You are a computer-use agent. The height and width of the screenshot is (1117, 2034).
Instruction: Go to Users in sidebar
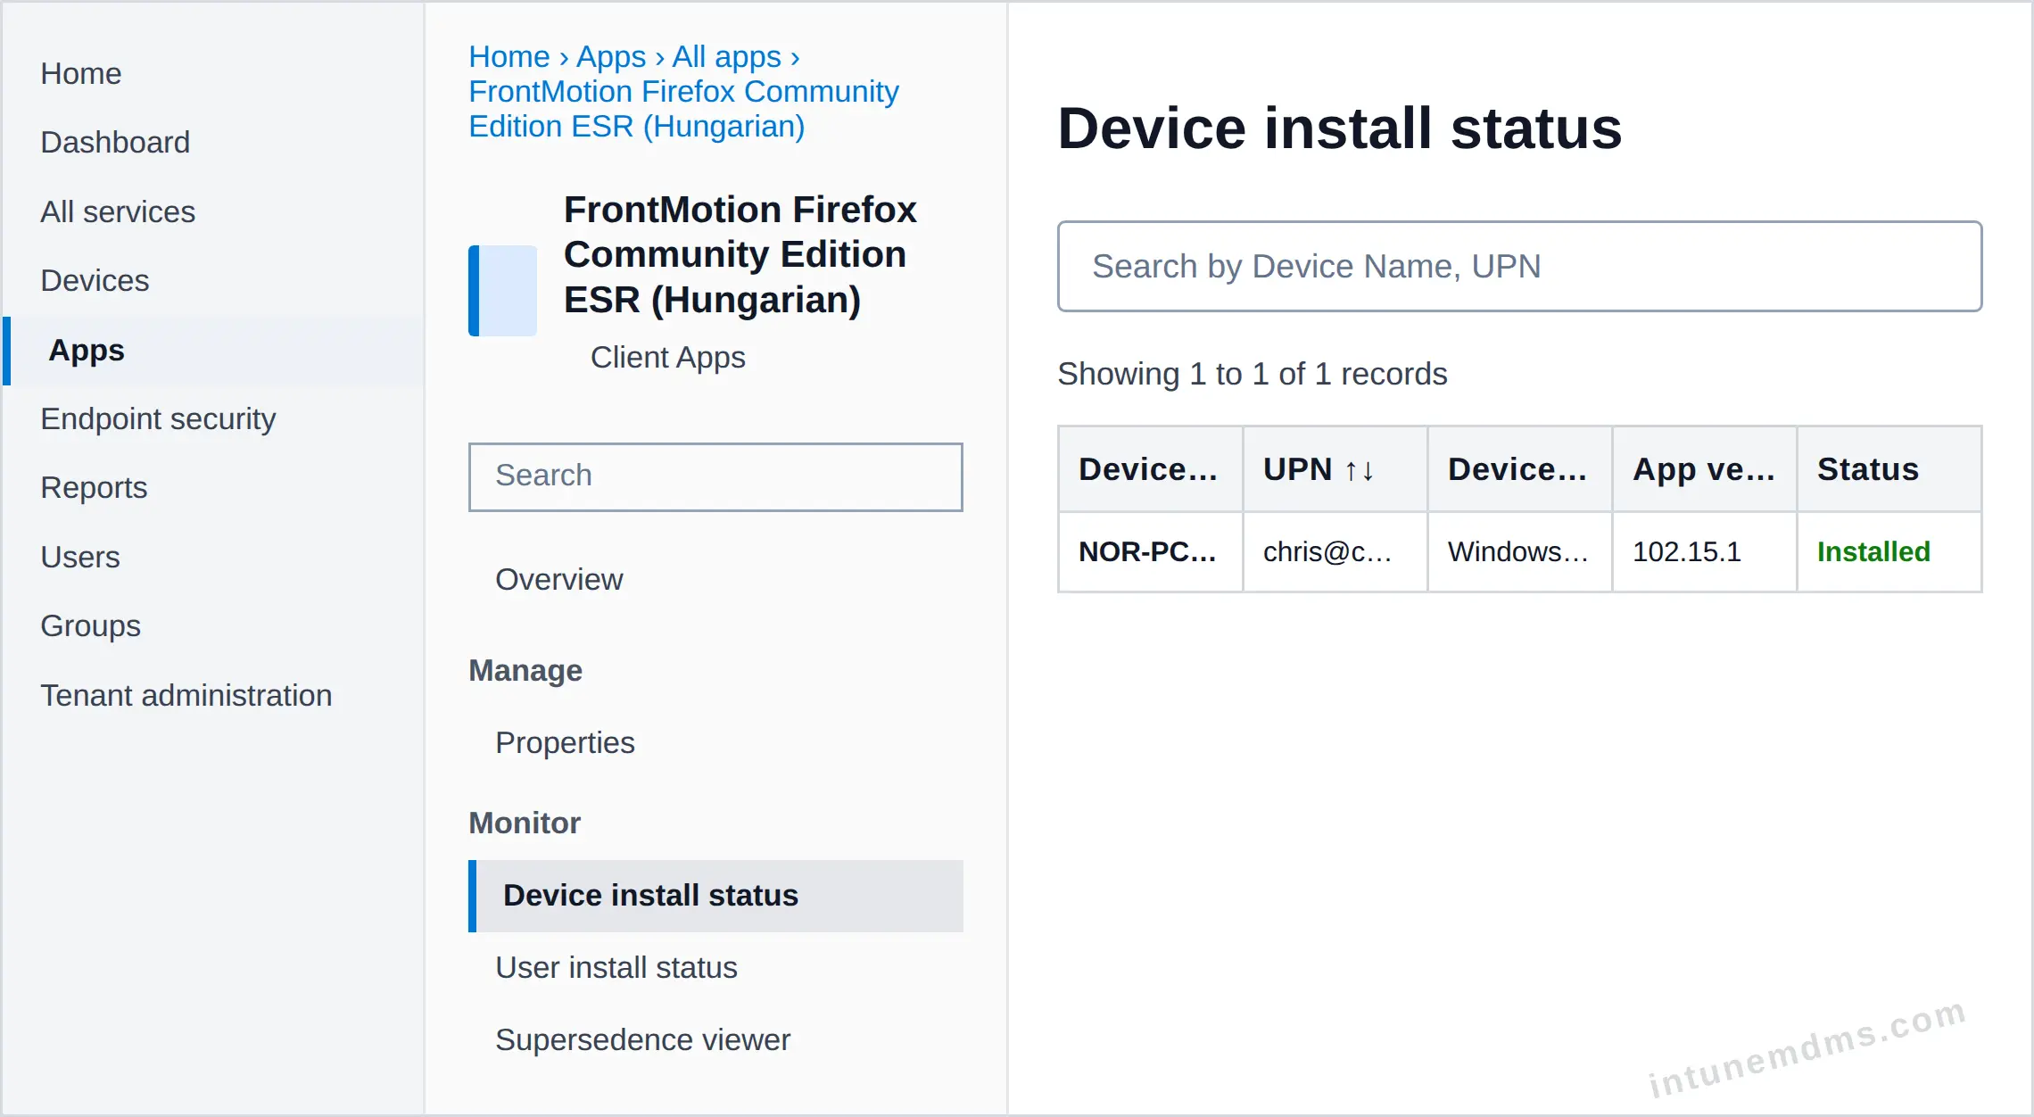point(79,557)
